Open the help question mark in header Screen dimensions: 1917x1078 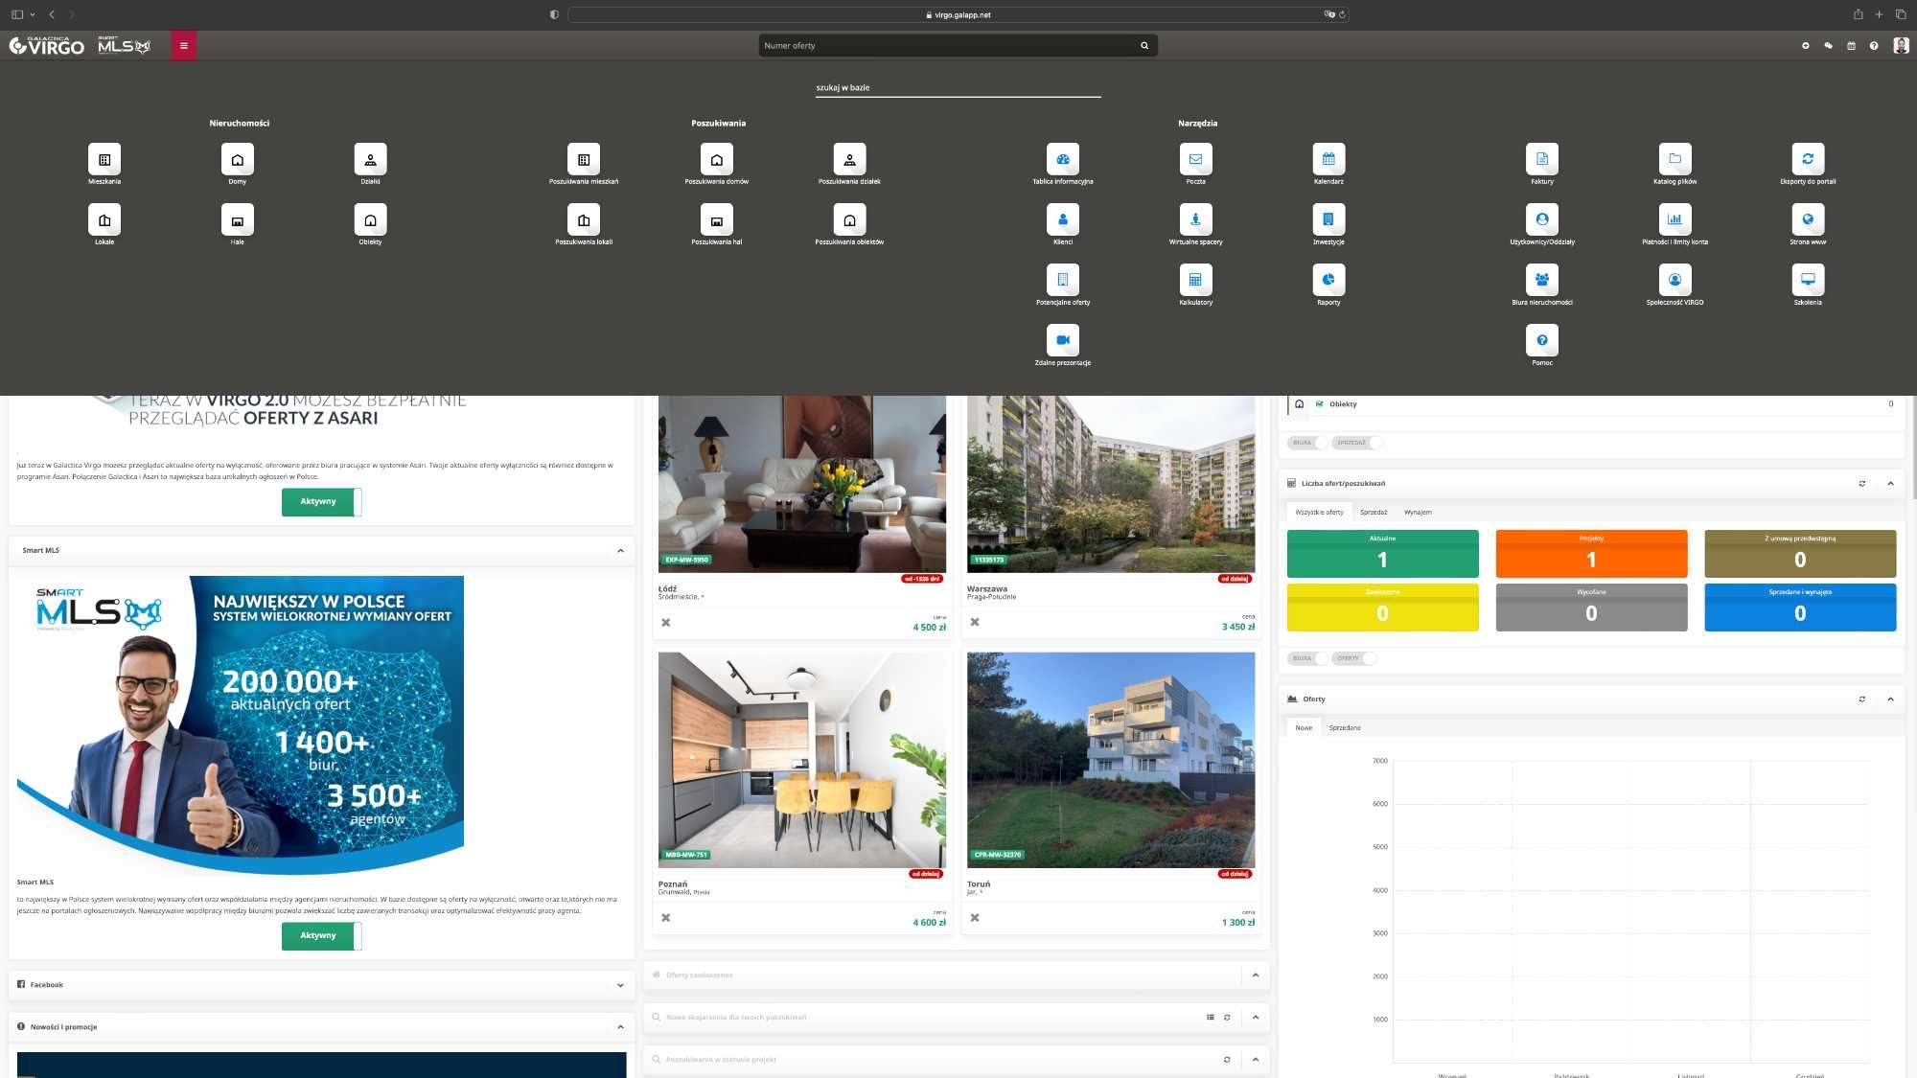1874,46
